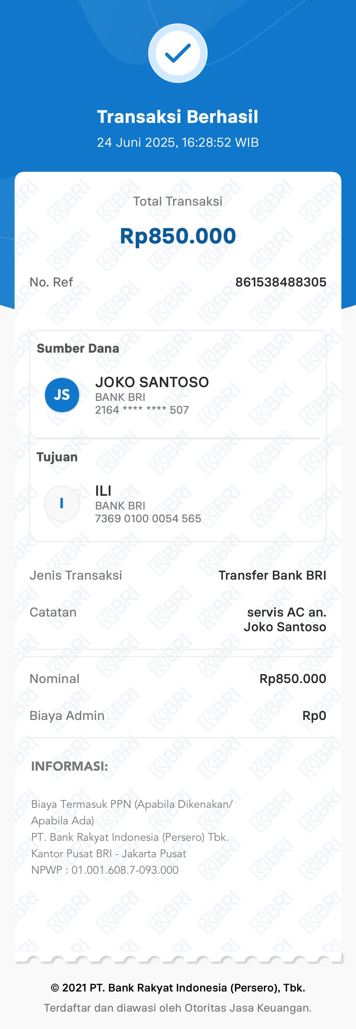Tap the blue checkmark success icon
356x1029 pixels.
coord(178,53)
